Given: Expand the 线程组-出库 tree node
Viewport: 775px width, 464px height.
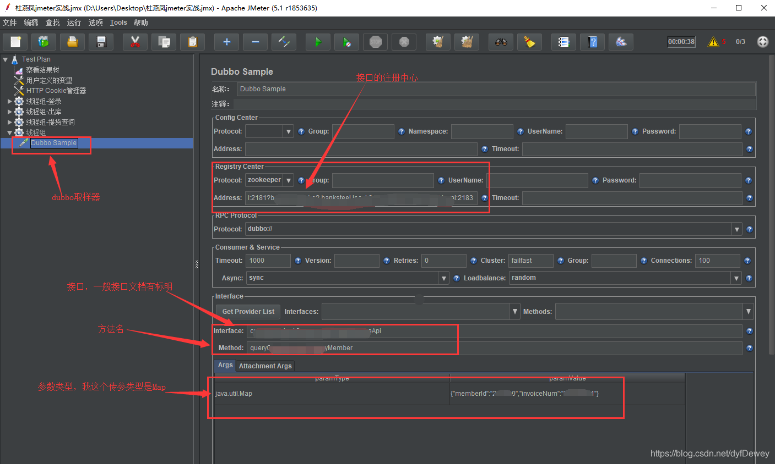Looking at the screenshot, I should 9,112.
